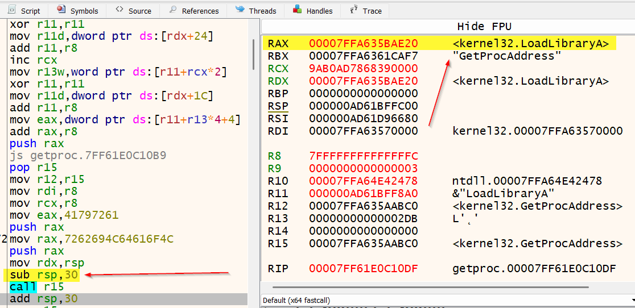Click the References magnifier icon
Viewport: 635px width, 308px height.
172,10
